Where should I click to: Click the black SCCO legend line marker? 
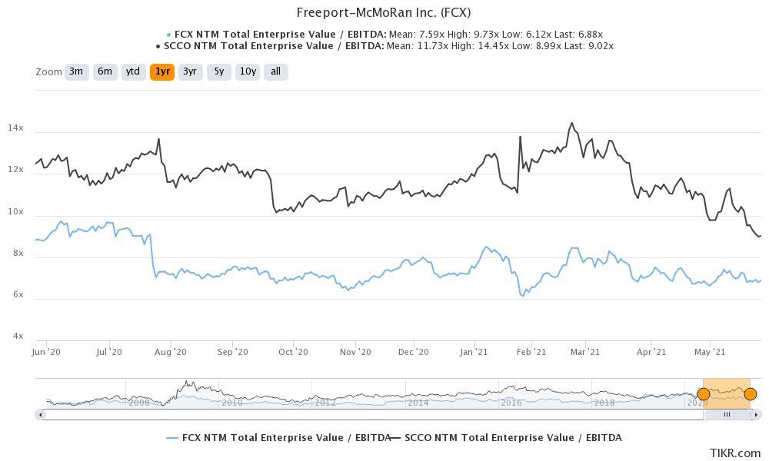[396, 438]
